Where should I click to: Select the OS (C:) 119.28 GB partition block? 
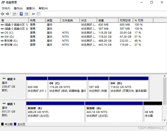pyautogui.click(x=67, y=88)
